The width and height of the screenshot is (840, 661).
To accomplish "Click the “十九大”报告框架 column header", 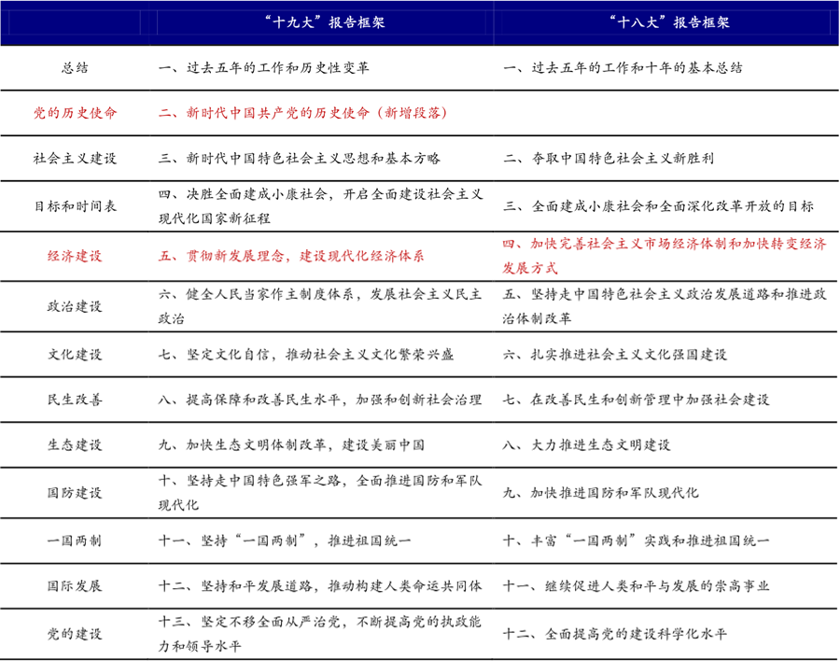I will [325, 22].
